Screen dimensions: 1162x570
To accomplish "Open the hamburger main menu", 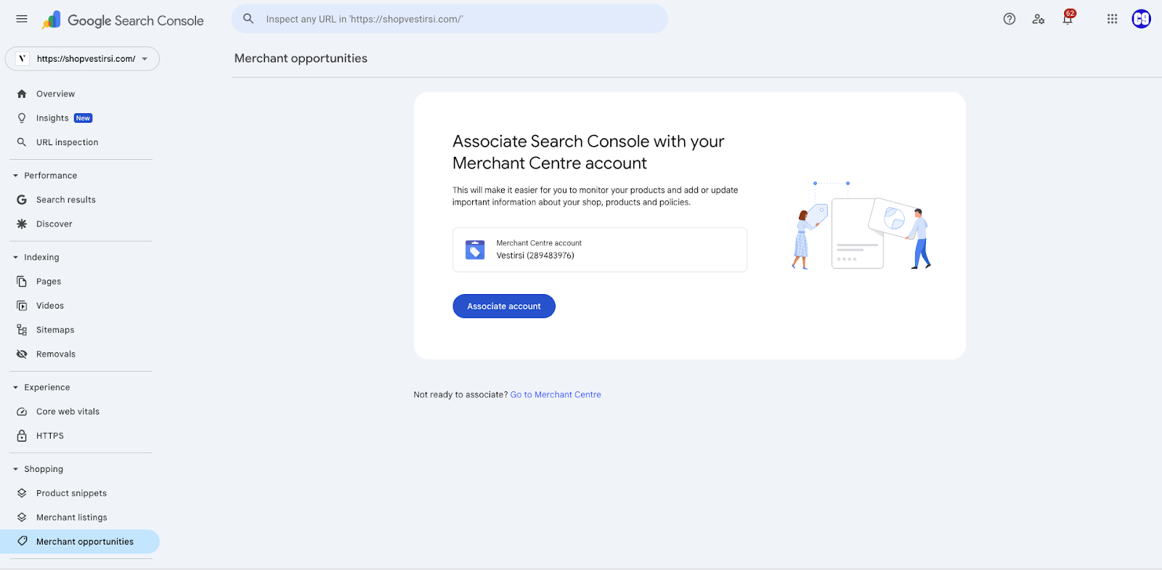I will pos(22,19).
